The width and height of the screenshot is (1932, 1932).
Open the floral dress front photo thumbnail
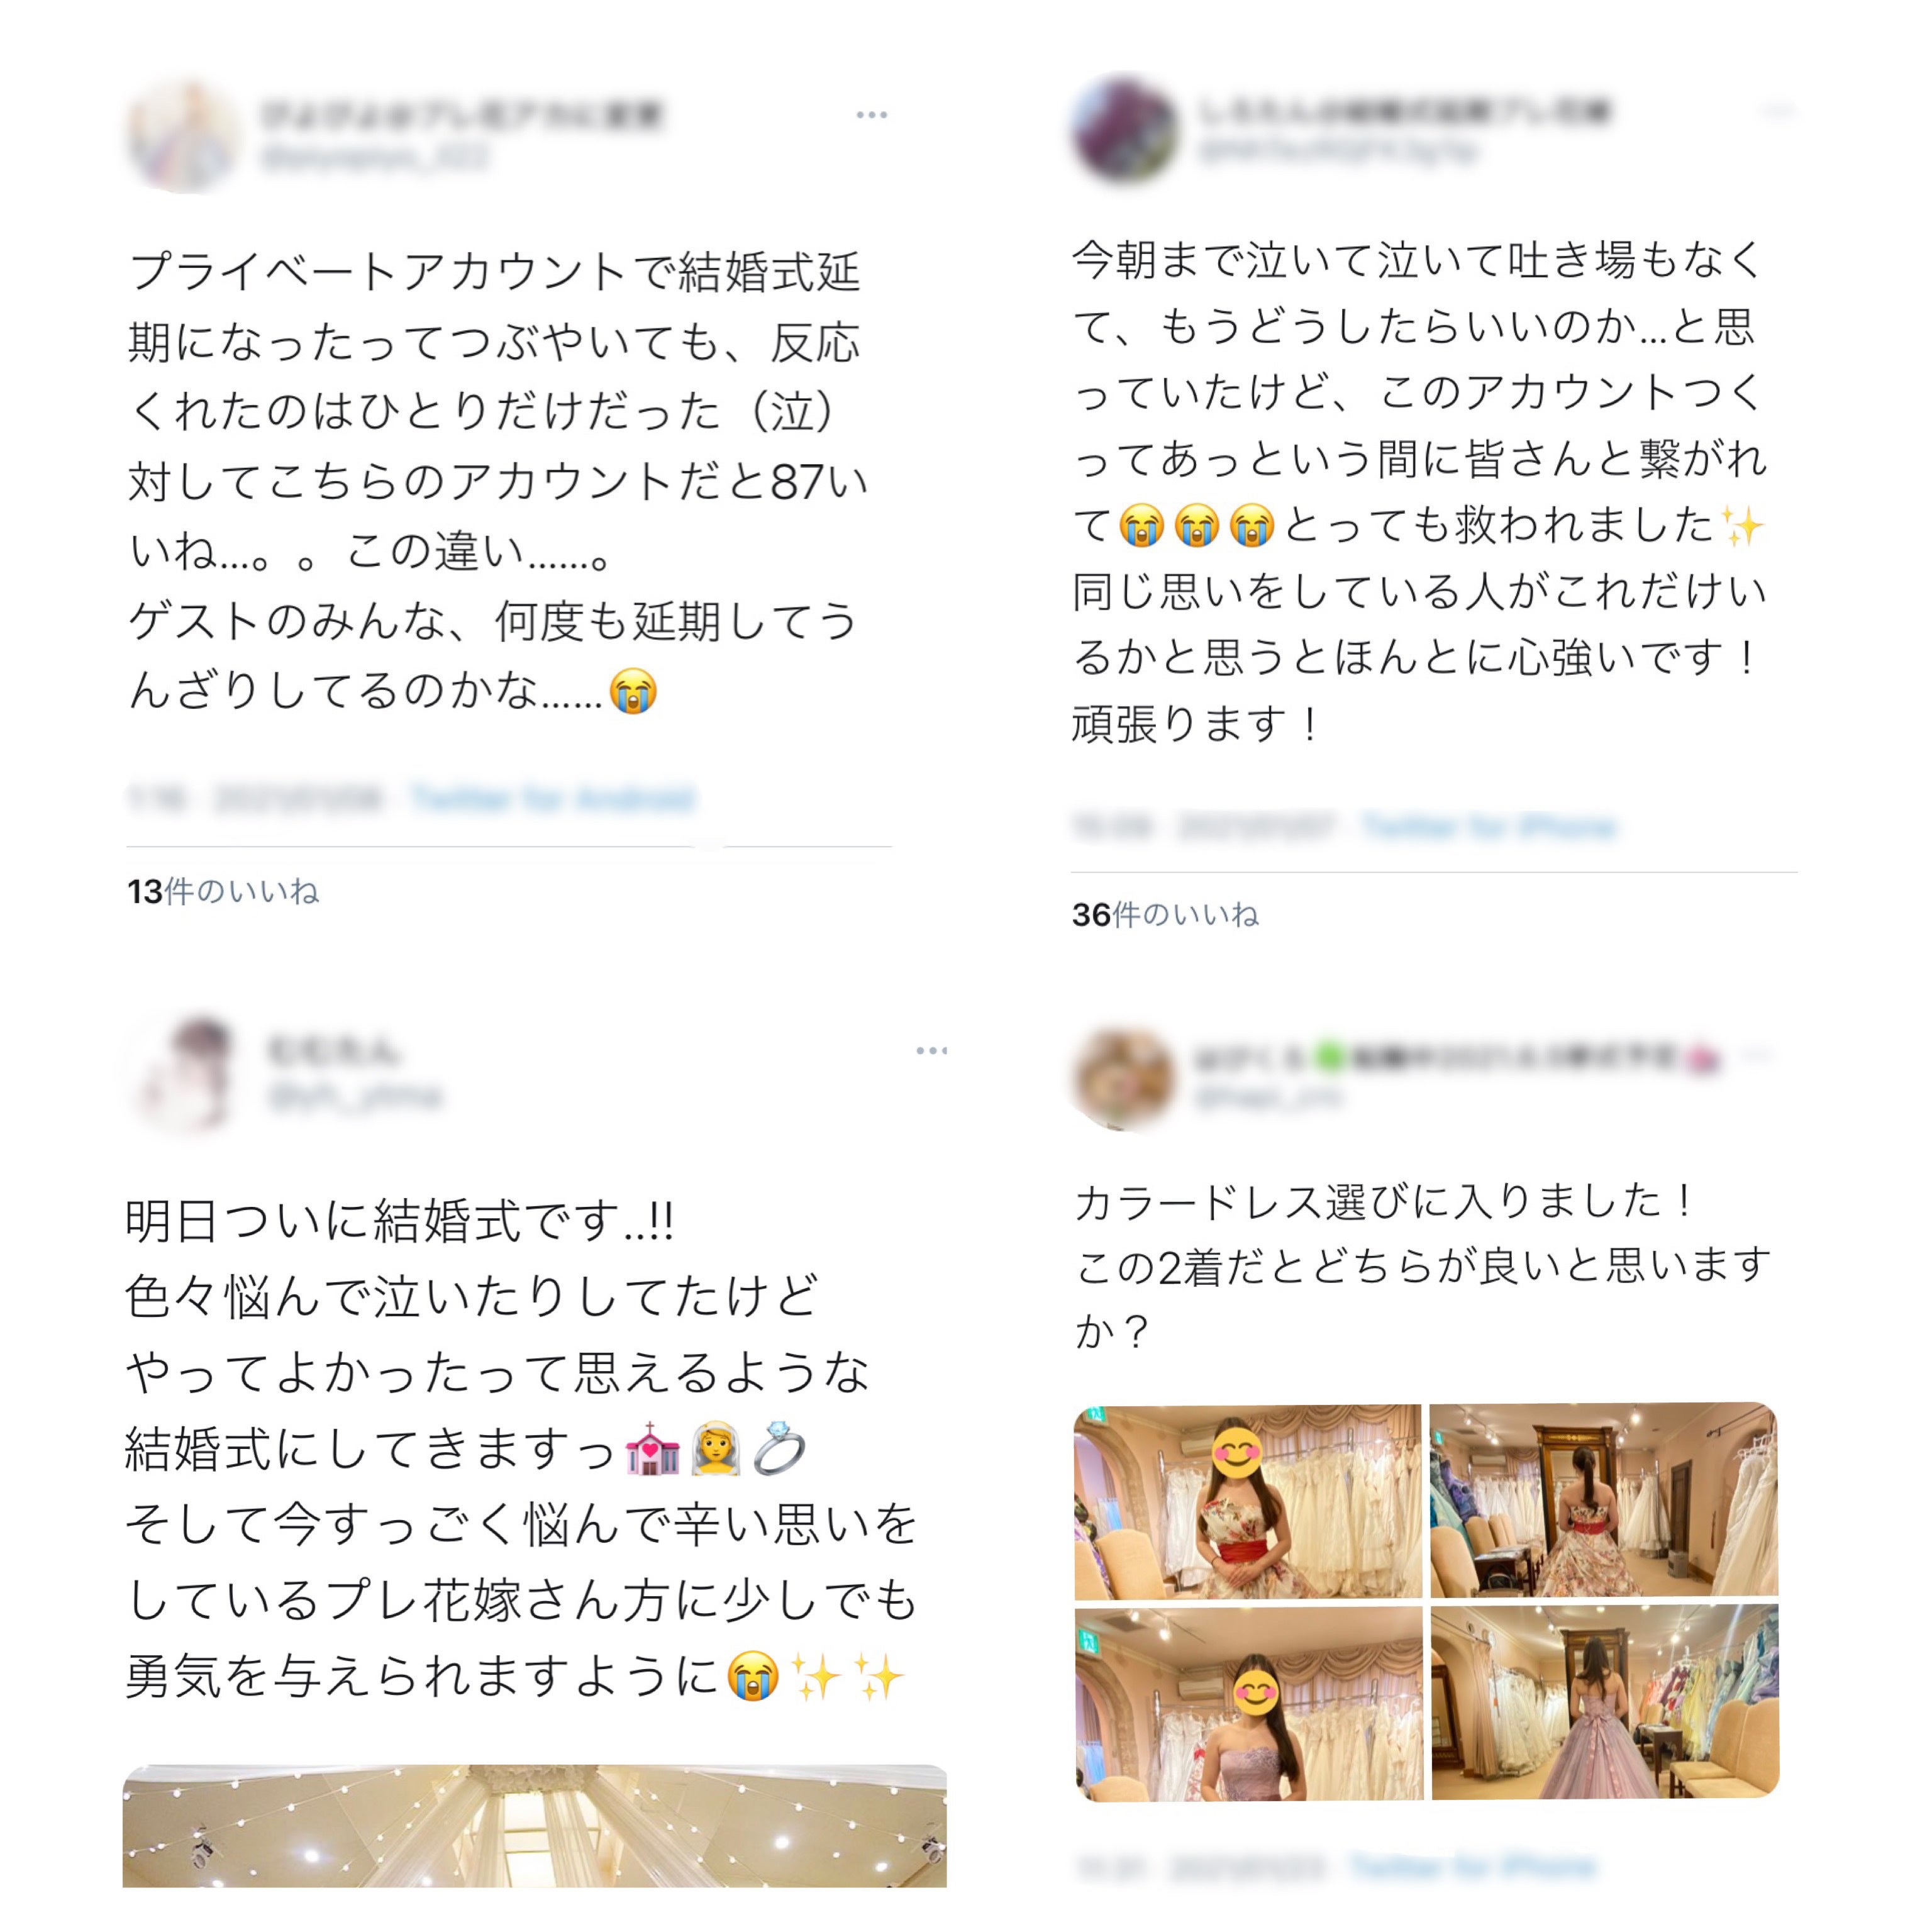pyautogui.click(x=1247, y=1501)
